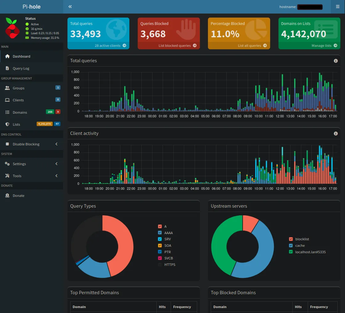This screenshot has height=313, width=345.
Task: Toggle the SOA query type checkbox
Action: coord(160,246)
